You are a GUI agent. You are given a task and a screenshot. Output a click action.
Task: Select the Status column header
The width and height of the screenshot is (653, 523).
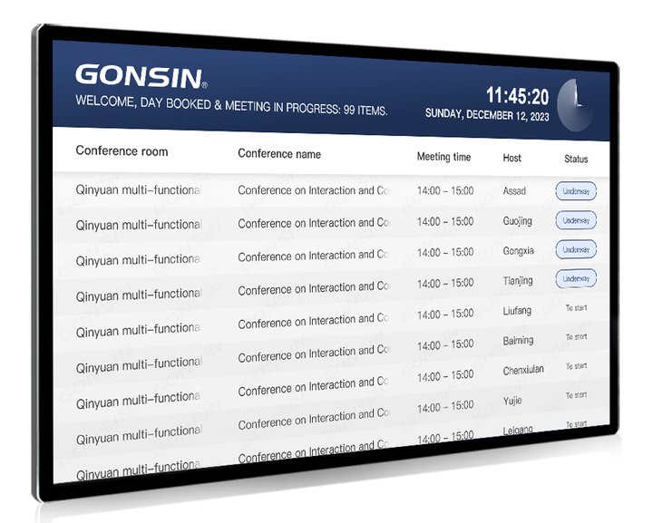click(x=576, y=159)
